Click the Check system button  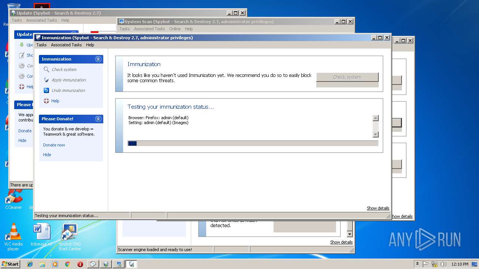click(x=347, y=77)
